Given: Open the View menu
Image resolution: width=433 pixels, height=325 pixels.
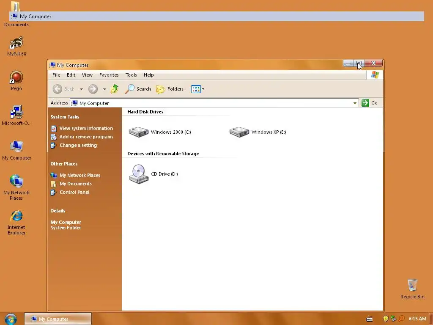Looking at the screenshot, I should pos(87,75).
